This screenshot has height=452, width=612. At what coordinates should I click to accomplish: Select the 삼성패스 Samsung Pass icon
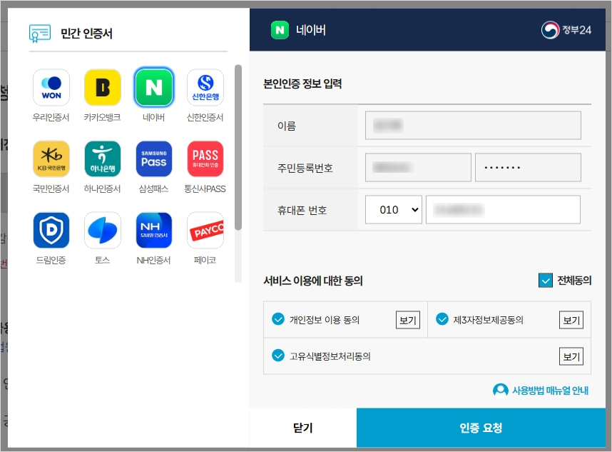(x=154, y=159)
